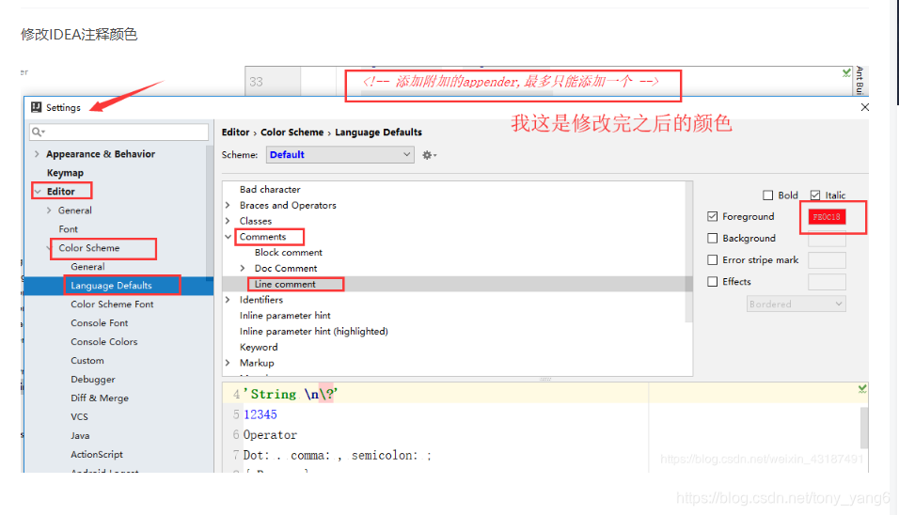
Task: Expand the Identifiers group
Action: coord(228,300)
